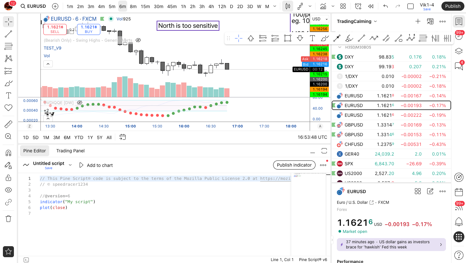Select the highlighter tool in favorites toolbar
Image resolution: width=466 pixels, height=263 pixels.
pyautogui.click(x=349, y=38)
